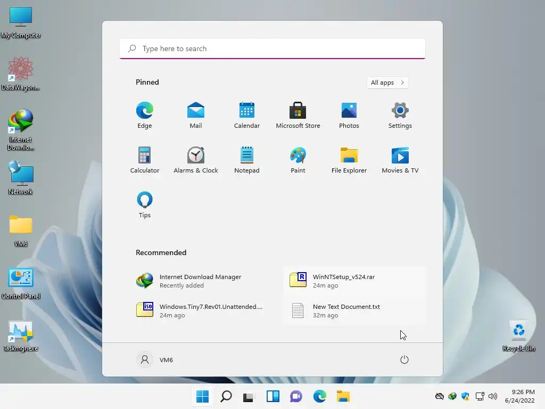This screenshot has height=409, width=545.
Task: Launch the Mail app
Action: [196, 116]
